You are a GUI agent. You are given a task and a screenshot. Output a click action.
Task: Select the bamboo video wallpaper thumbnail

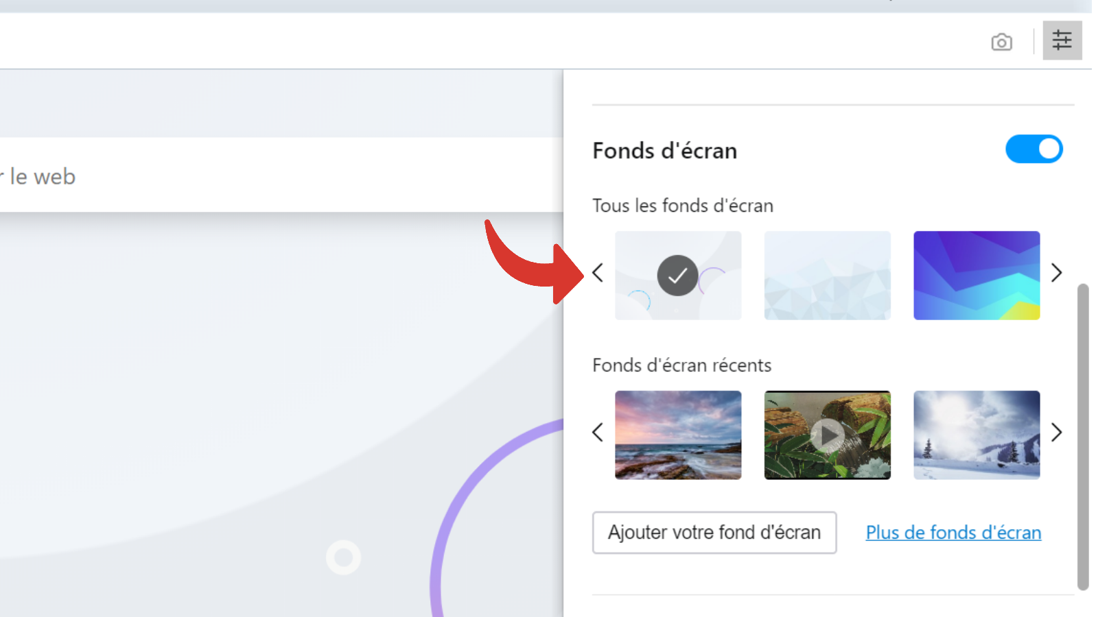coord(828,435)
